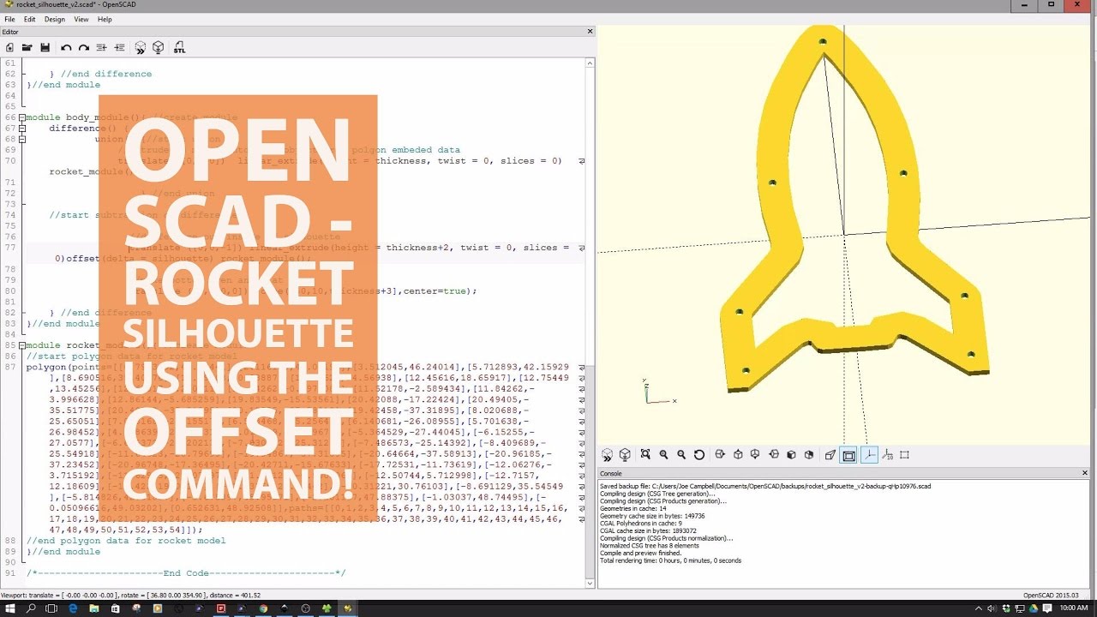Toggle the scale markers on axes
Image resolution: width=1097 pixels, height=617 pixels.
point(887,455)
